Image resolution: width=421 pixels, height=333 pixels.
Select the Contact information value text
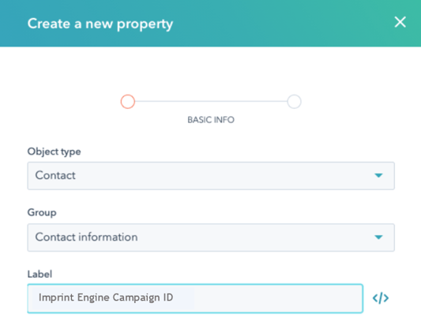point(86,238)
